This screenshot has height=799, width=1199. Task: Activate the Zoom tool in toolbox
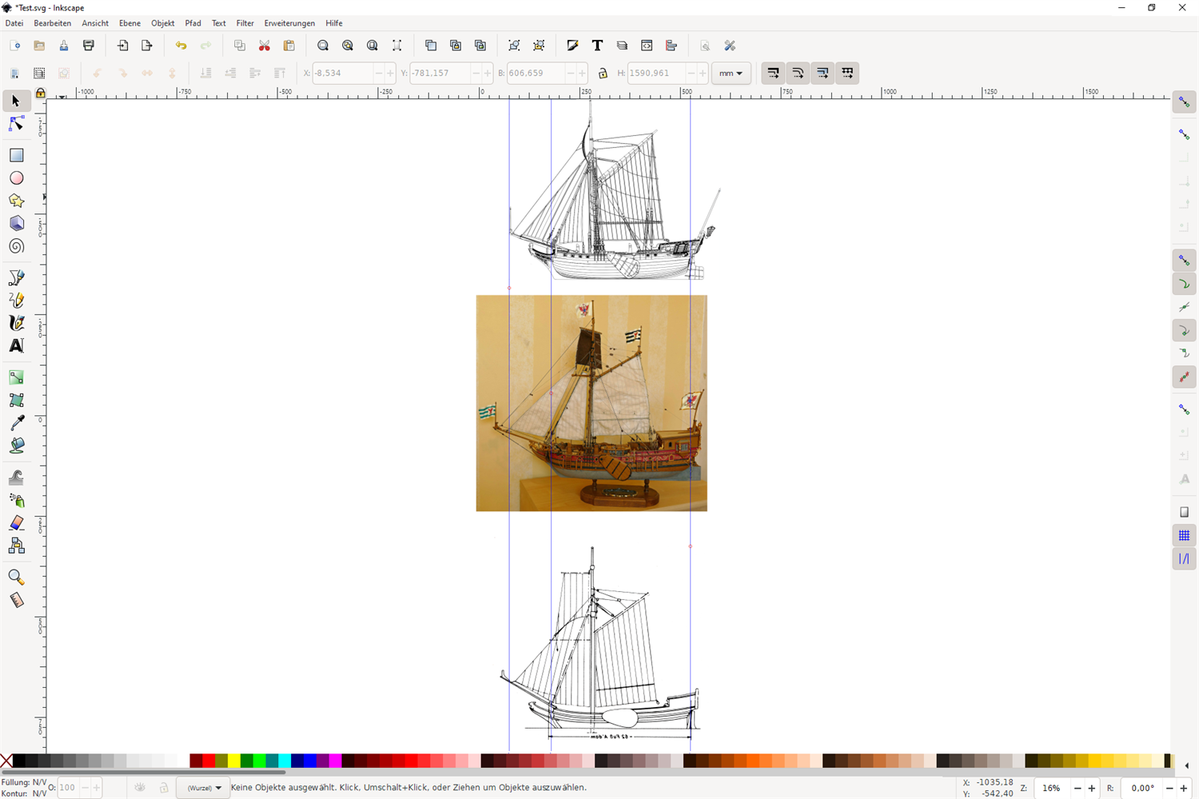coord(16,577)
